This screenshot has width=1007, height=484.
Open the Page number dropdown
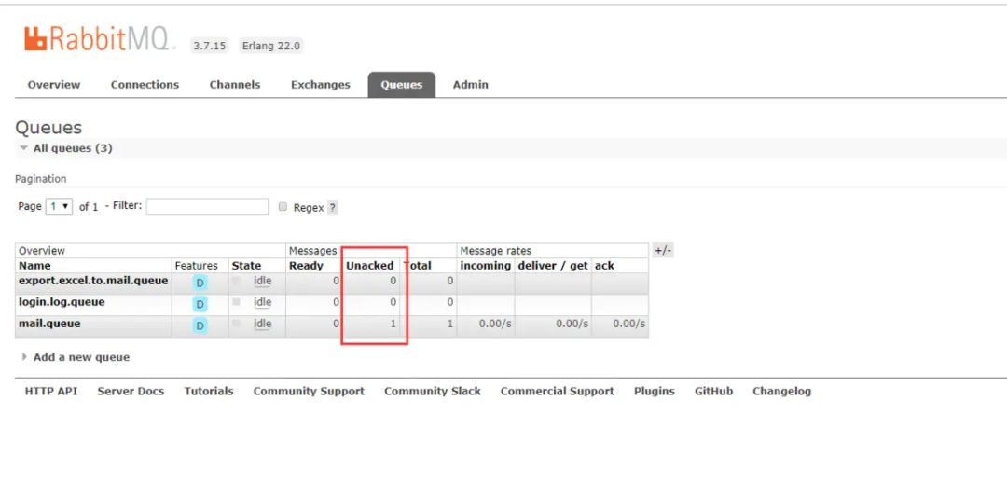pyautogui.click(x=60, y=207)
